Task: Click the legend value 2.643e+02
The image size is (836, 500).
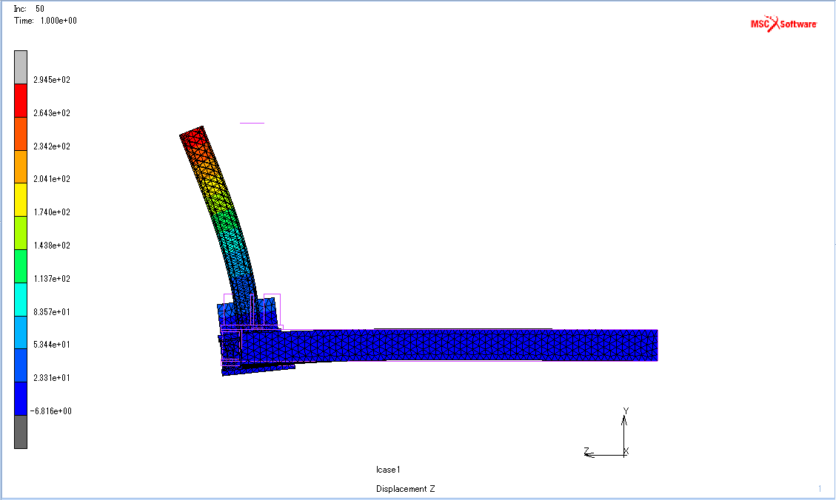Action: pyautogui.click(x=52, y=113)
